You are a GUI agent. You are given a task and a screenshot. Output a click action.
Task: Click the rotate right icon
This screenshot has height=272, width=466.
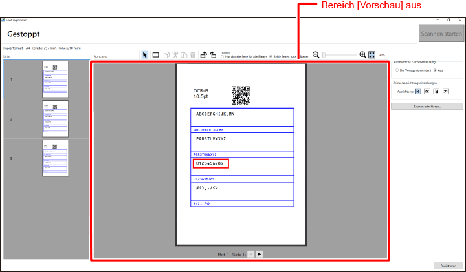(212, 55)
